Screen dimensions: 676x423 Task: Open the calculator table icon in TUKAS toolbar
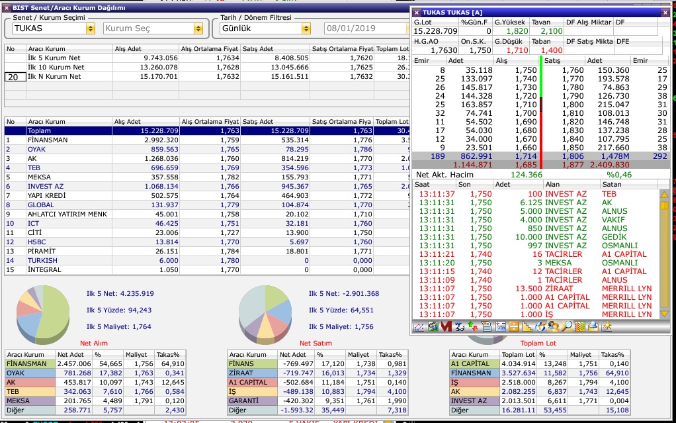click(500, 327)
